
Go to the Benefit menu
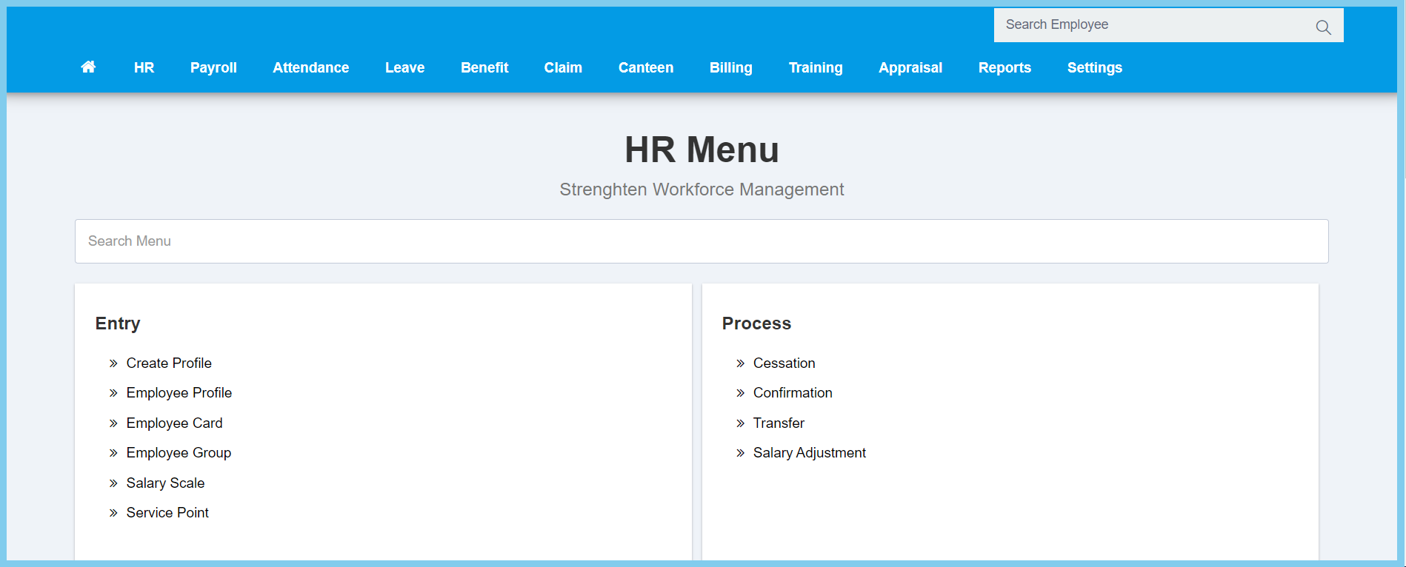pyautogui.click(x=484, y=67)
